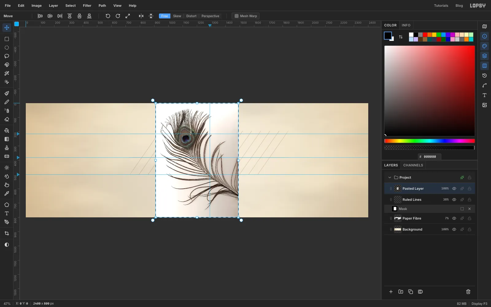Open the history panel icon in right sidebar

tap(485, 76)
